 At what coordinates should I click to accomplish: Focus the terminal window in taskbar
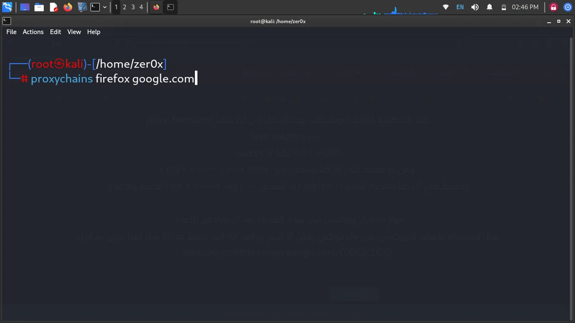coord(170,7)
